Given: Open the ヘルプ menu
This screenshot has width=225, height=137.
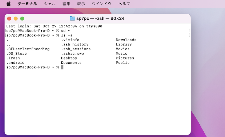Looking at the screenshot, I should [x=124, y=4].
